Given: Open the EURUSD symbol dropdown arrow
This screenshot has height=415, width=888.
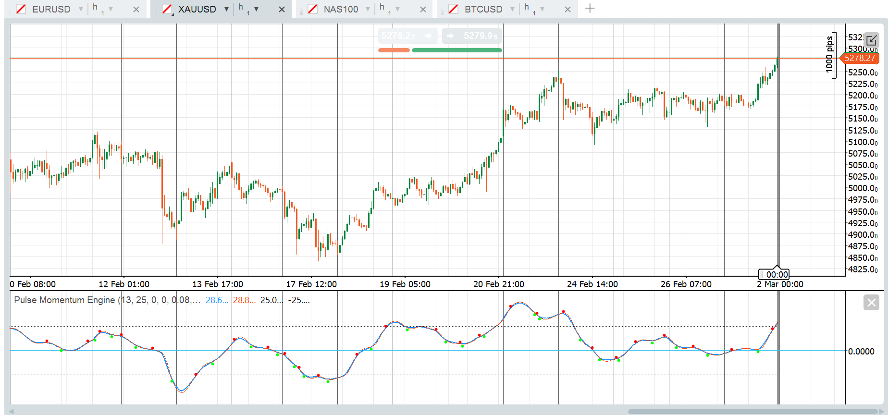Looking at the screenshot, I should [81, 9].
